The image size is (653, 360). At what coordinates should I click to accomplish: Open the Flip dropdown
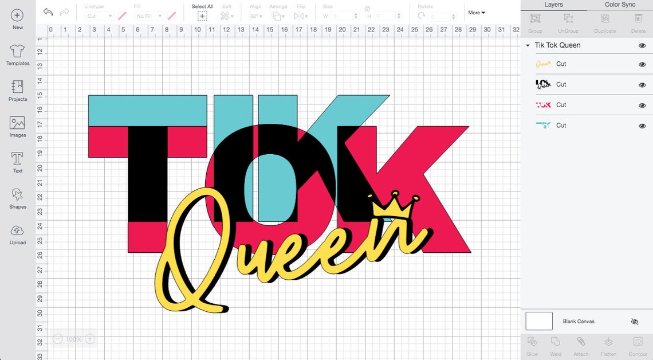click(301, 16)
